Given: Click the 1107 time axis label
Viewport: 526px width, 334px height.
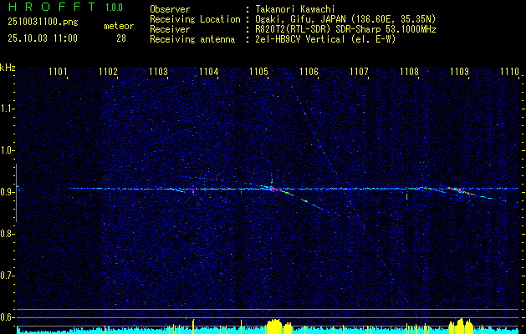Looking at the screenshot, I should [360, 71].
